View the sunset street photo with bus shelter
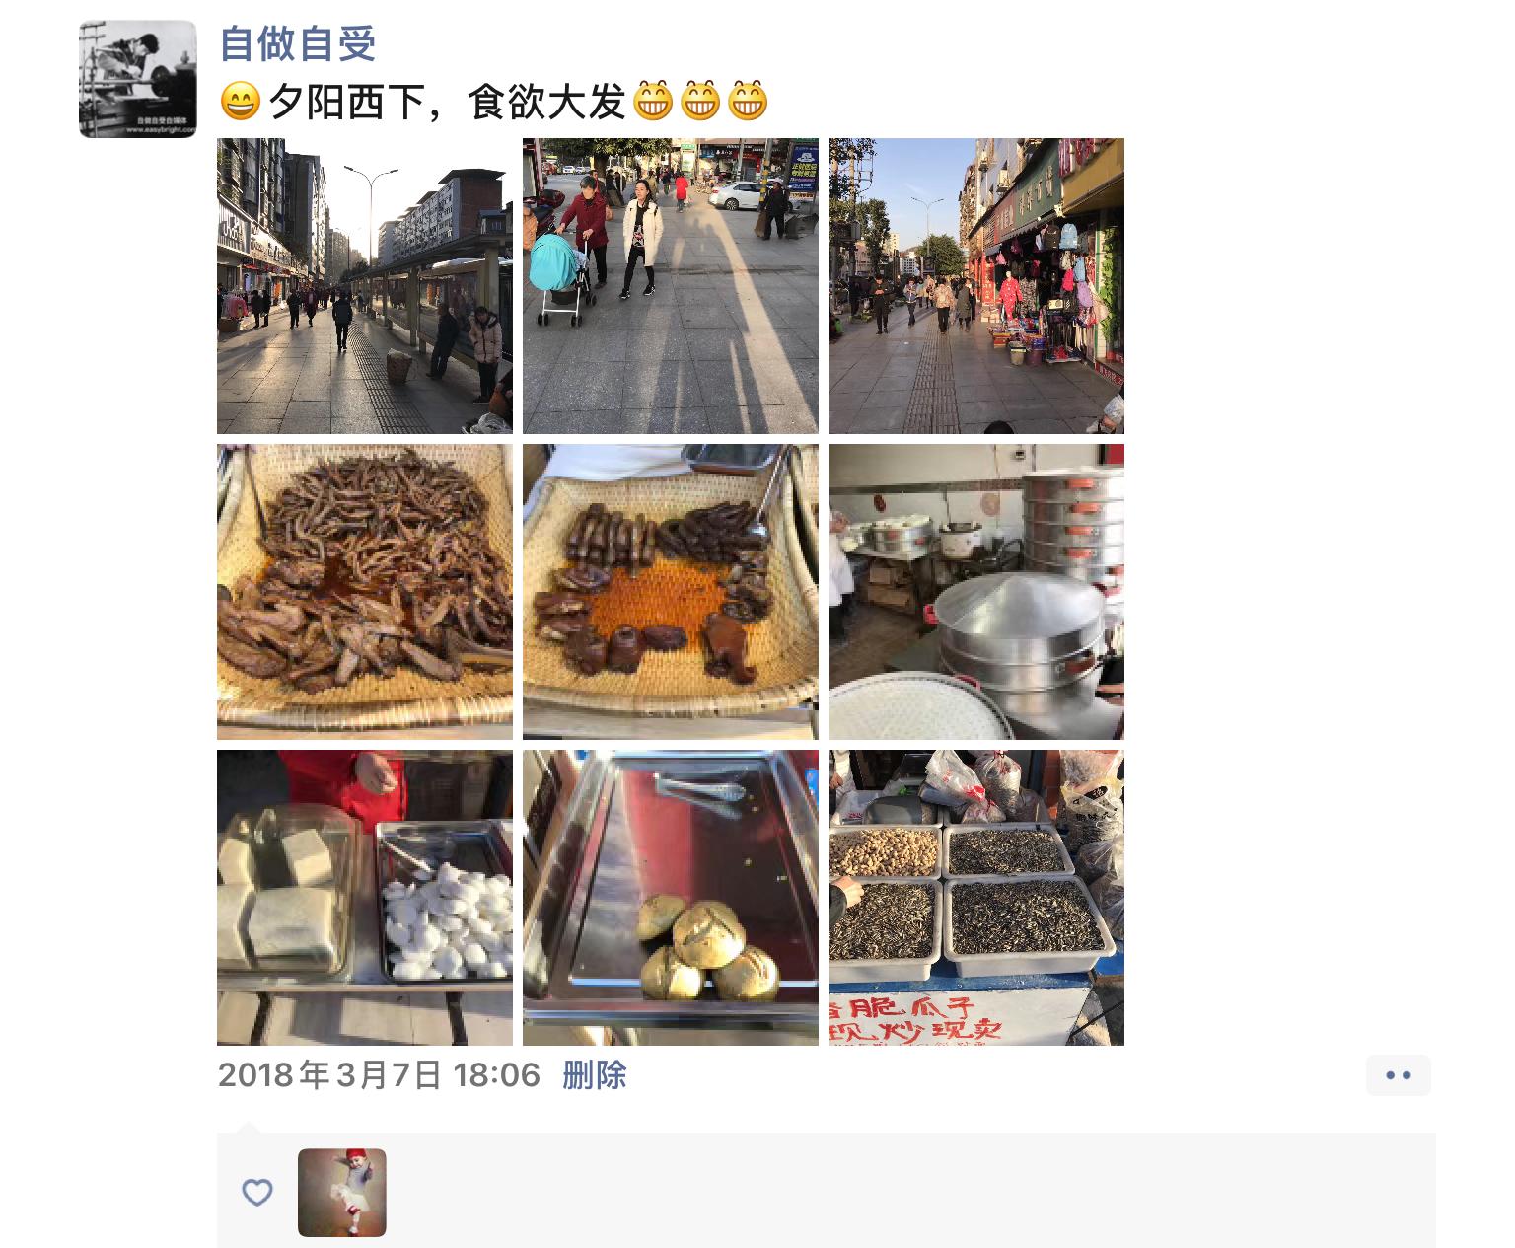This screenshot has width=1515, height=1248. click(x=365, y=286)
